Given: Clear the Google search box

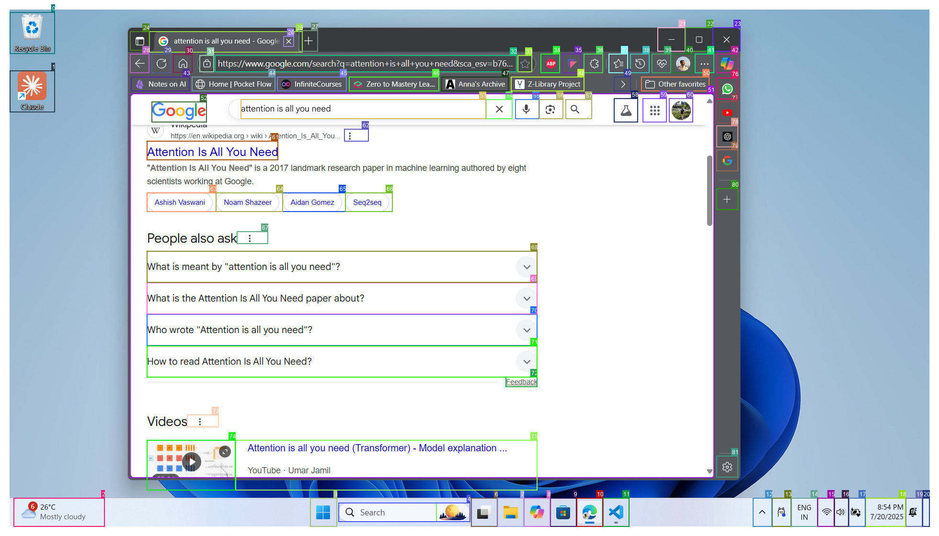Looking at the screenshot, I should (x=499, y=109).
